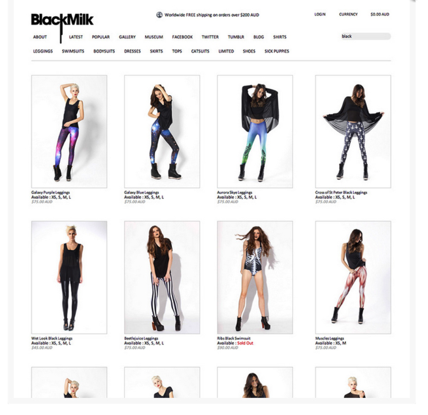Screen dimensions: 428x415
Task: Open the Sick Puppies section
Action: [276, 51]
